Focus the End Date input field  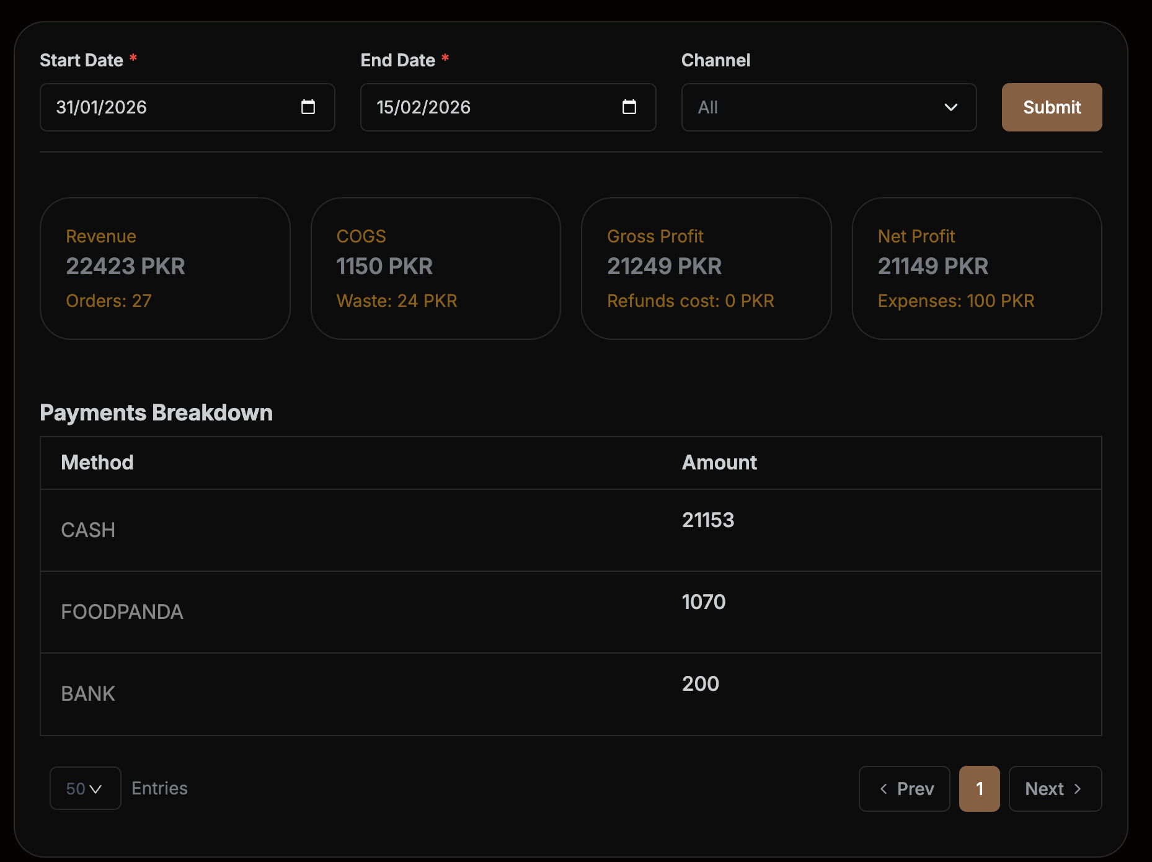pyautogui.click(x=490, y=107)
